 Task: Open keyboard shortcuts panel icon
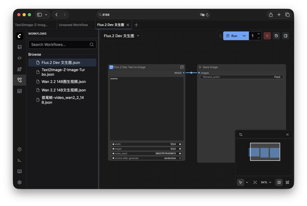click(x=20, y=171)
